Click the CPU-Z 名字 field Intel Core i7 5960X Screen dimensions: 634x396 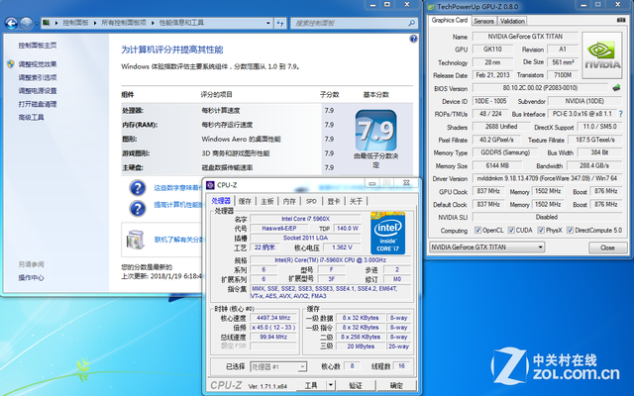(306, 219)
